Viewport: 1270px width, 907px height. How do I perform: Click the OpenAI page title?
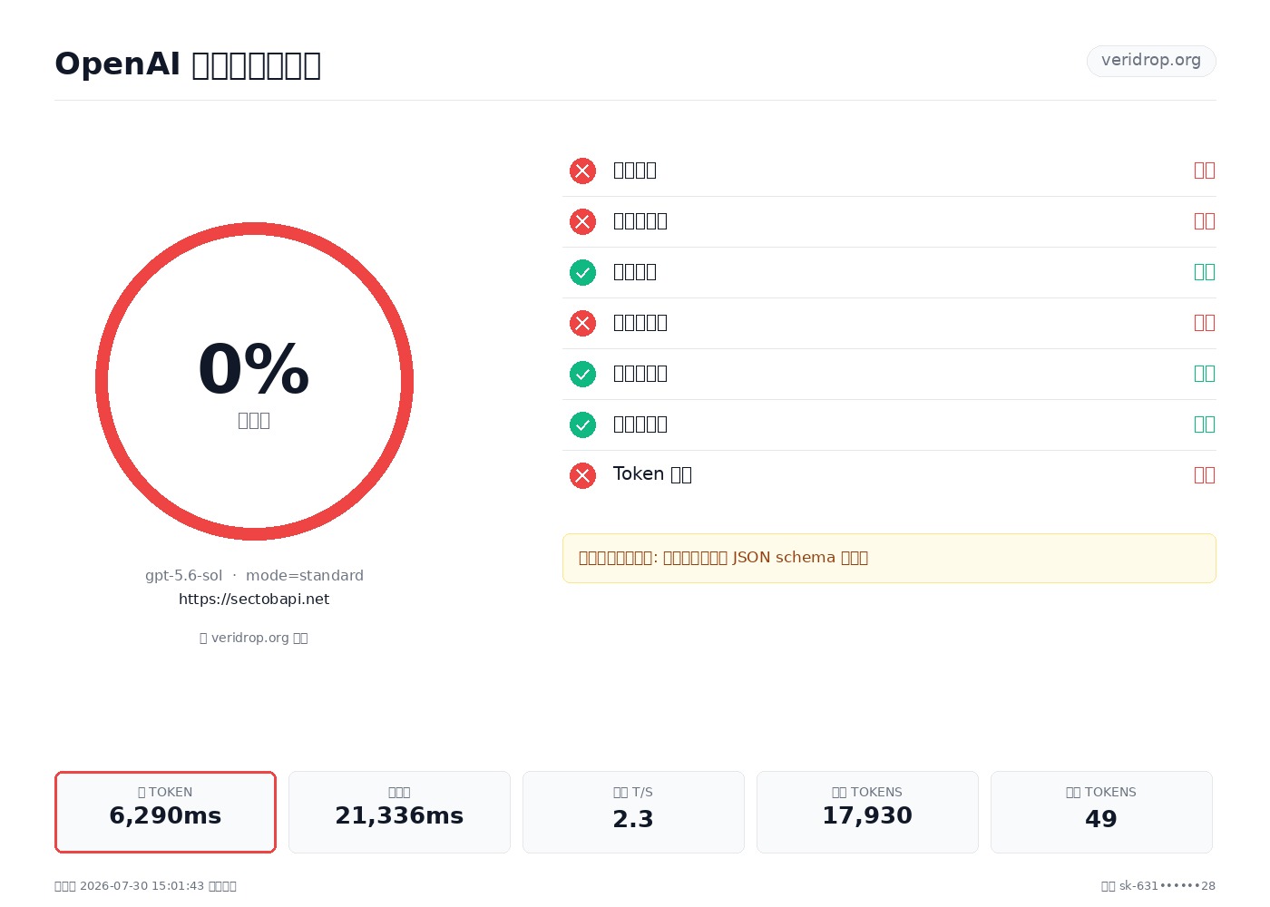click(188, 63)
